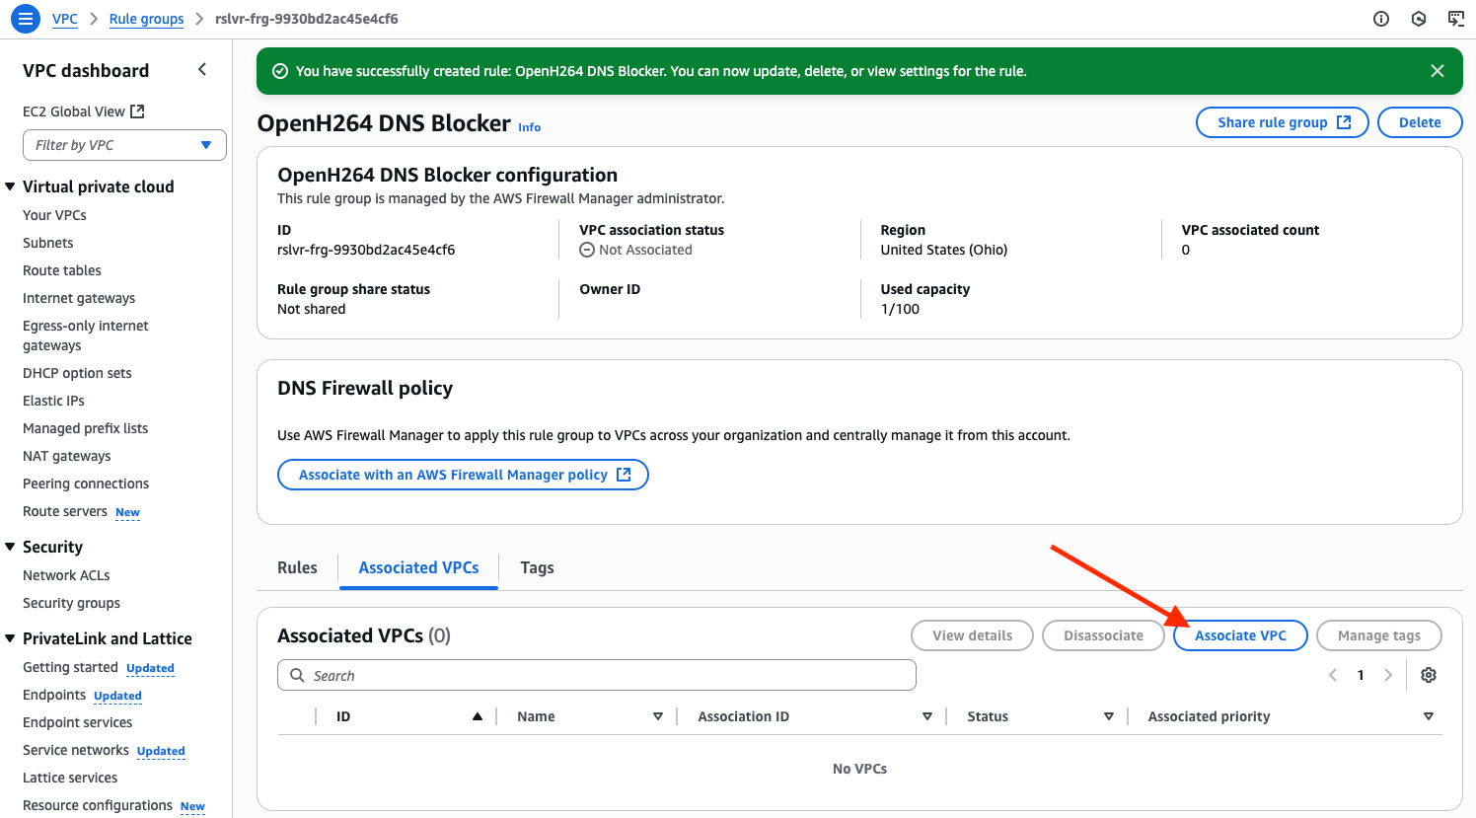Collapse PrivateLink and Lattice section
The image size is (1476, 818).
(11, 638)
